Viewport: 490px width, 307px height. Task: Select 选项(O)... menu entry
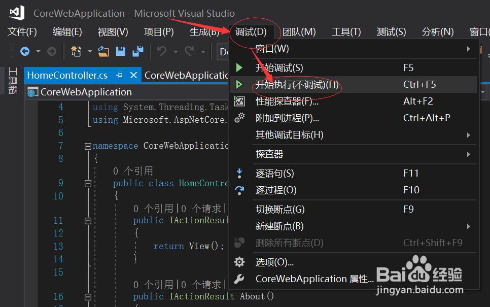coord(354,262)
